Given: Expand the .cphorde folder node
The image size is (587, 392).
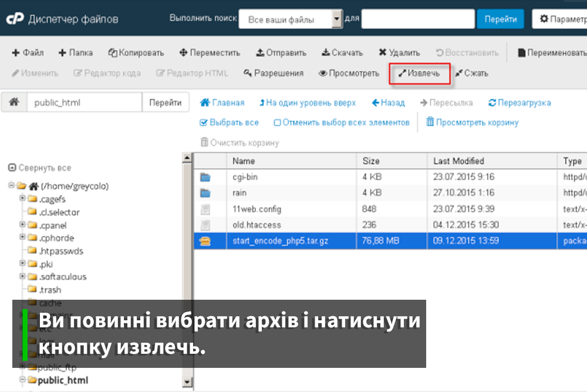Looking at the screenshot, I should (x=22, y=237).
